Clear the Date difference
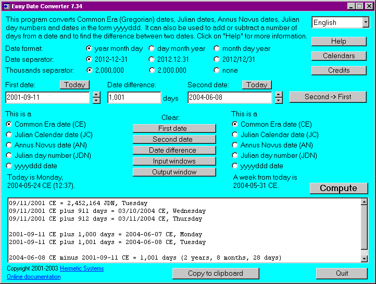The image size is (376, 284). [174, 150]
